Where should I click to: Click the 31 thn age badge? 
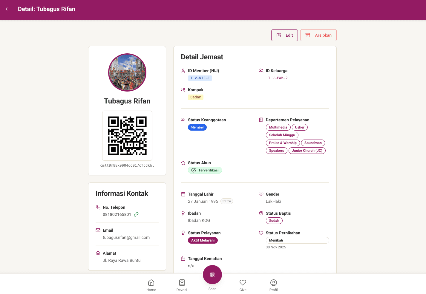(227, 201)
